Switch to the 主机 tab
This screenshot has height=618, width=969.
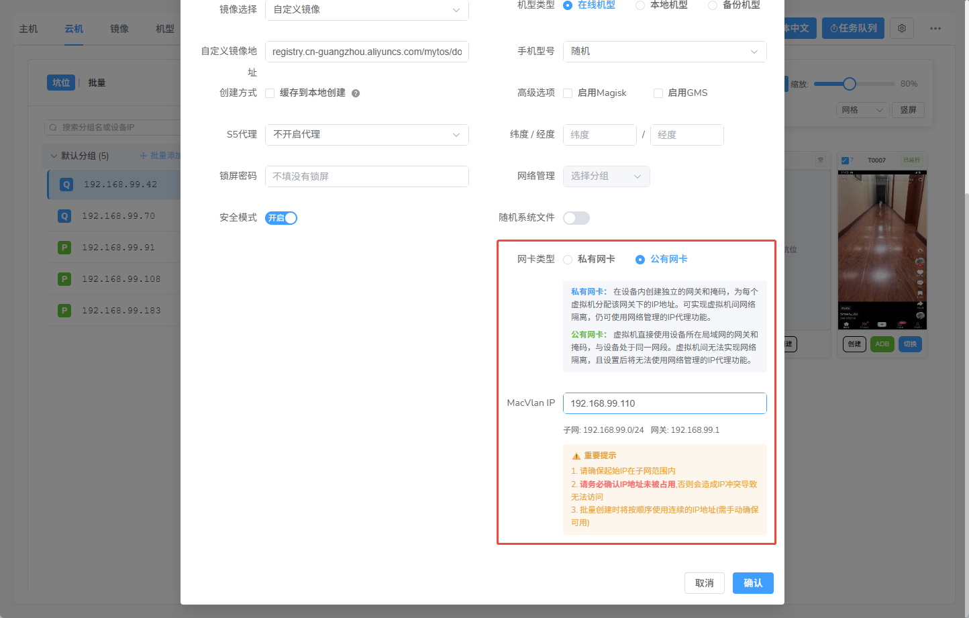click(x=28, y=28)
